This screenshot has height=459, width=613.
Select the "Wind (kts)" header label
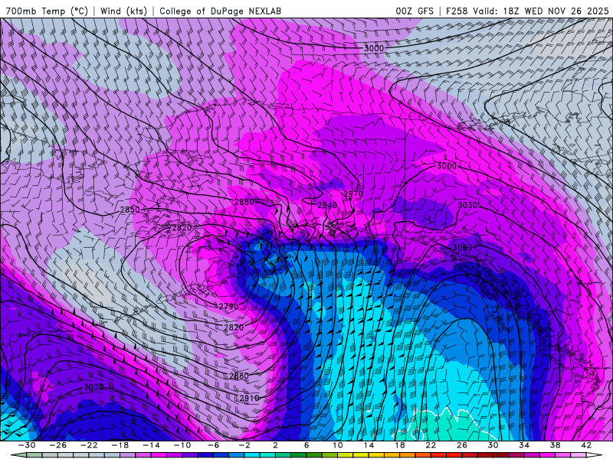tap(123, 11)
